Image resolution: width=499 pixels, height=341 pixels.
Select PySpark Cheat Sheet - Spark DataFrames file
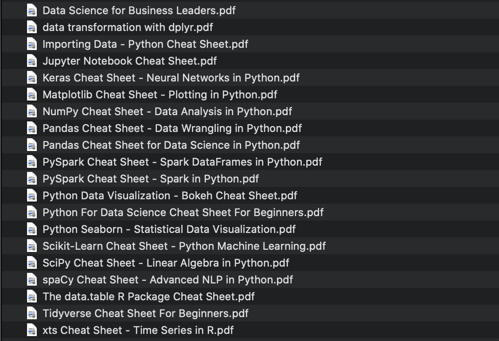coord(182,162)
